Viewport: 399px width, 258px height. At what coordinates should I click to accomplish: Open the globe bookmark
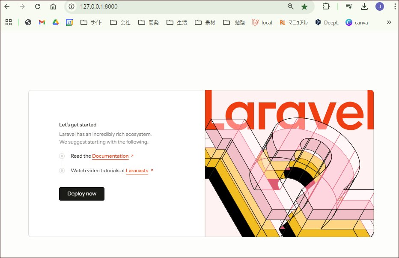point(28,22)
